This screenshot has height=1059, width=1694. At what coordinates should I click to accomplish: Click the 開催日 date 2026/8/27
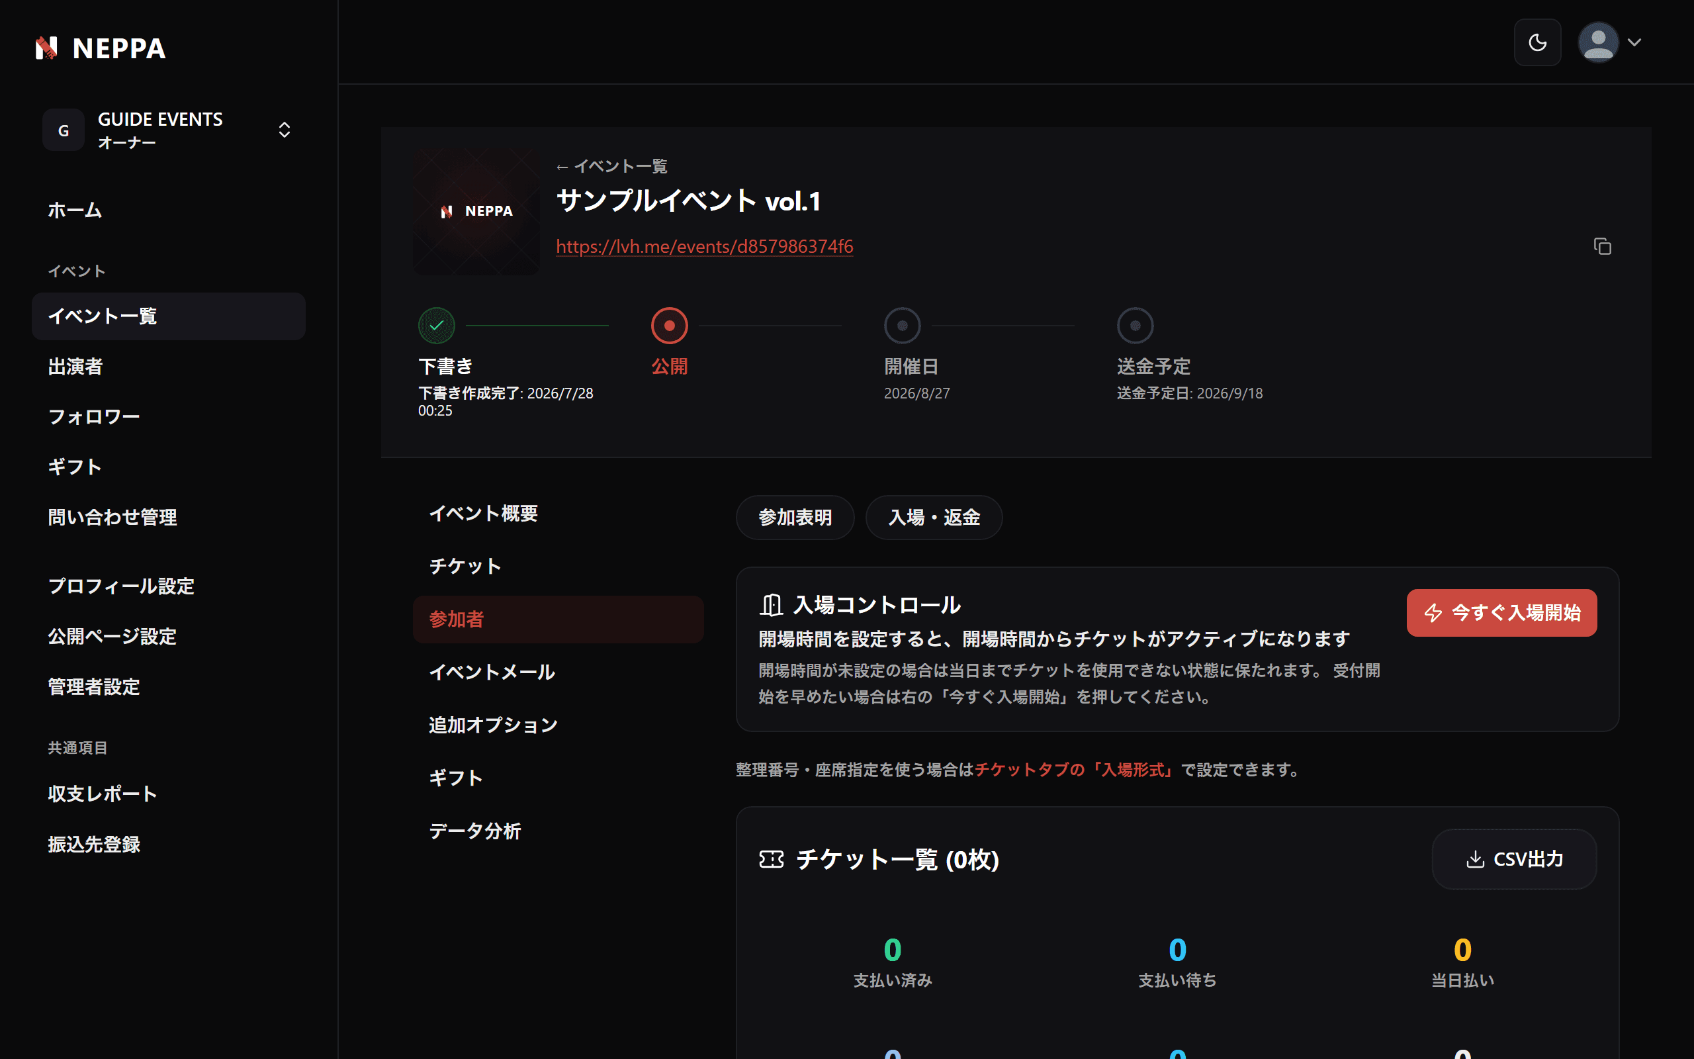[917, 394]
